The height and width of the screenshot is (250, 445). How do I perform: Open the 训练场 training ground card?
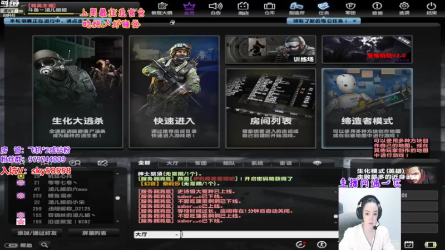click(270, 49)
